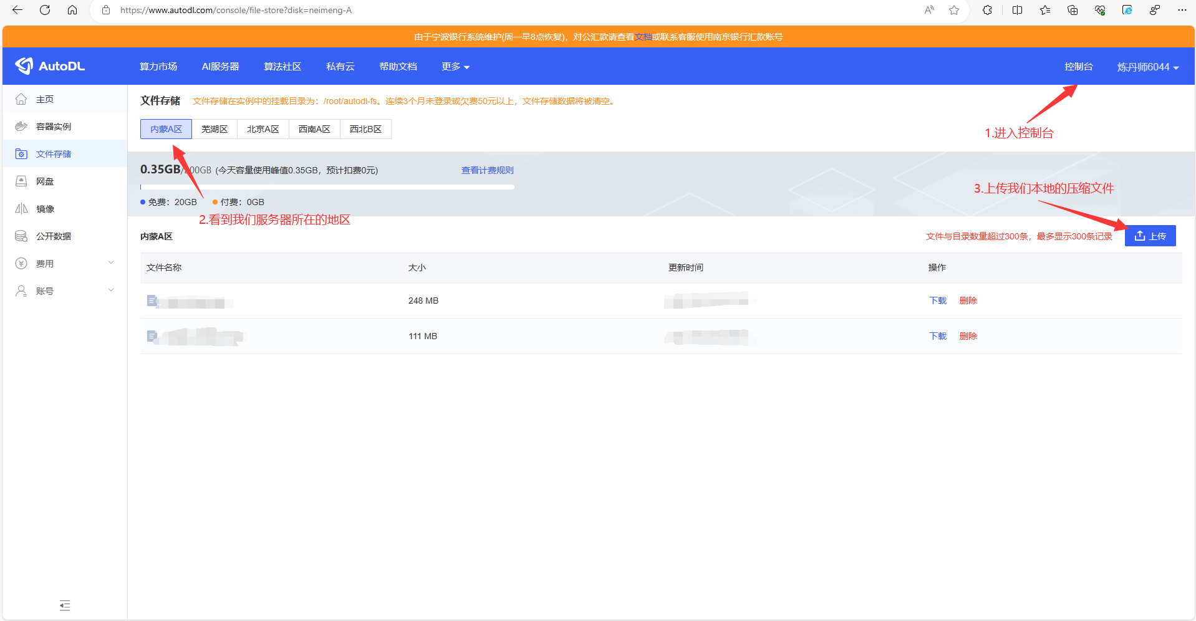Screen dimensions: 1196x621
Task: Click the 111 MB size cell
Action: coord(423,336)
